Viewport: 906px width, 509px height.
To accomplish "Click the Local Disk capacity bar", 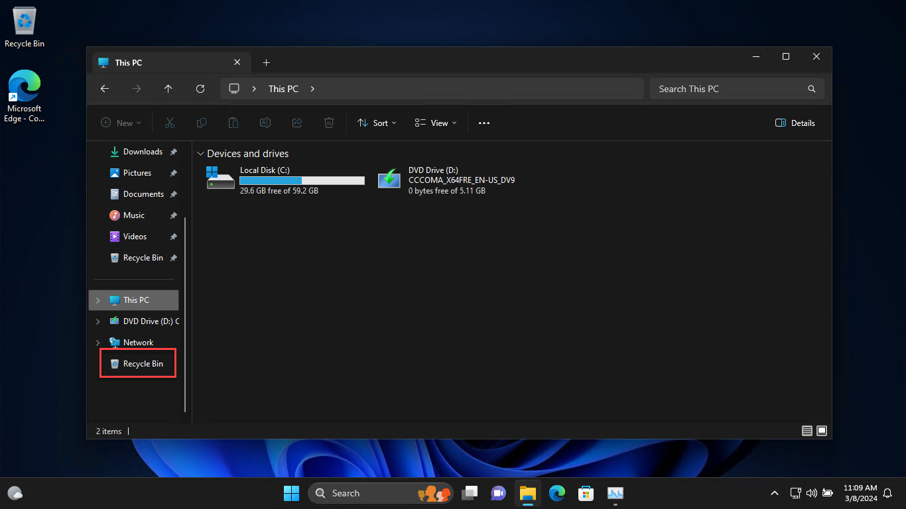I will pos(302,180).
